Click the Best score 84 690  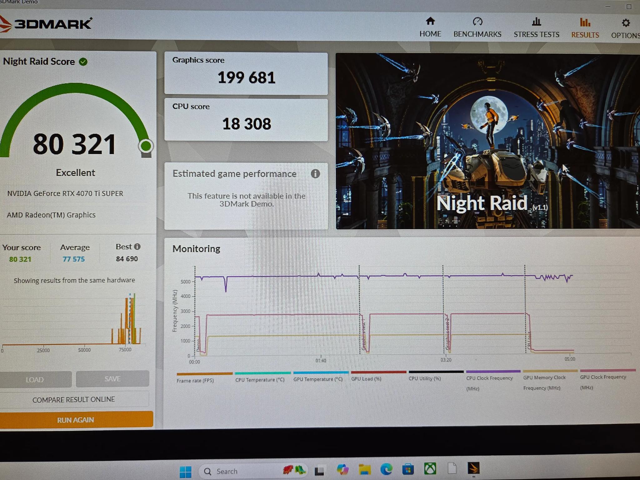coord(127,259)
